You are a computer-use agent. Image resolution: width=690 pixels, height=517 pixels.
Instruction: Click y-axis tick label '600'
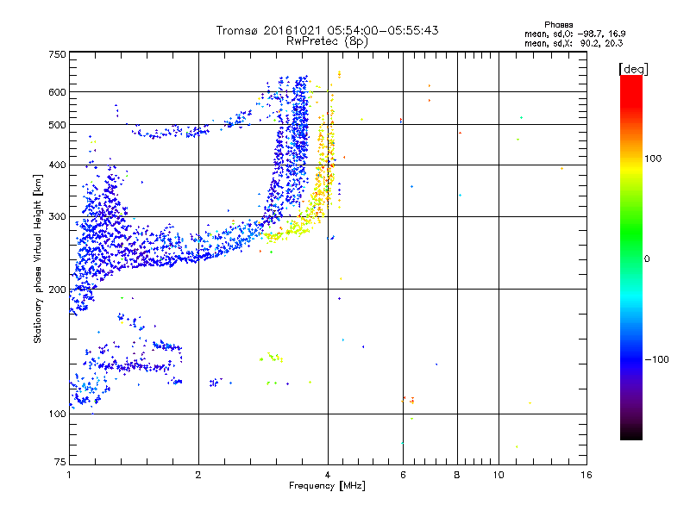coord(57,92)
